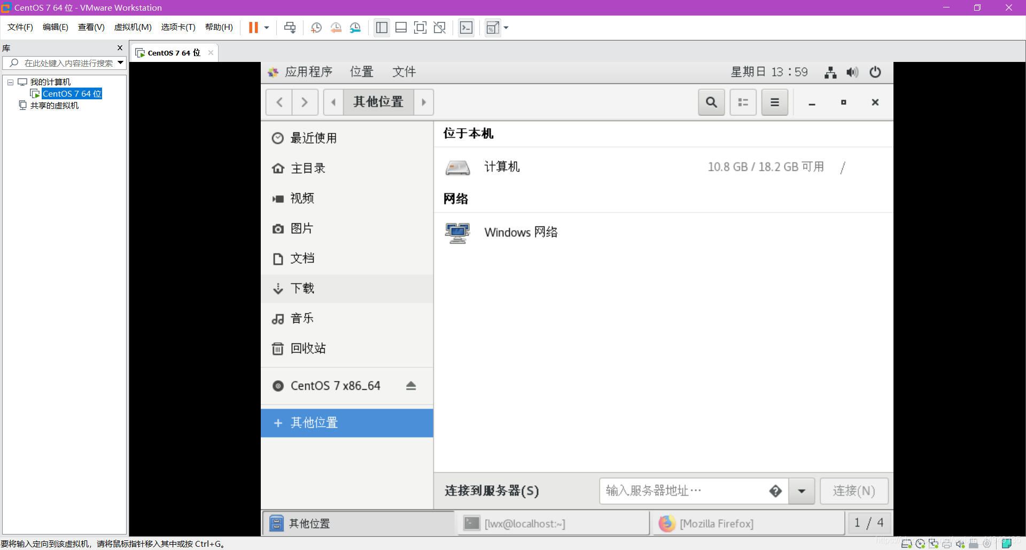This screenshot has width=1026, height=550.
Task: Toggle thumbnail bar view icon
Action: pos(401,28)
